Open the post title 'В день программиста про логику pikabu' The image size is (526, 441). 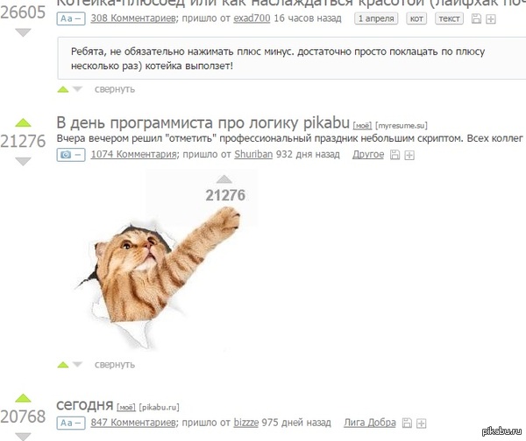[203, 122]
